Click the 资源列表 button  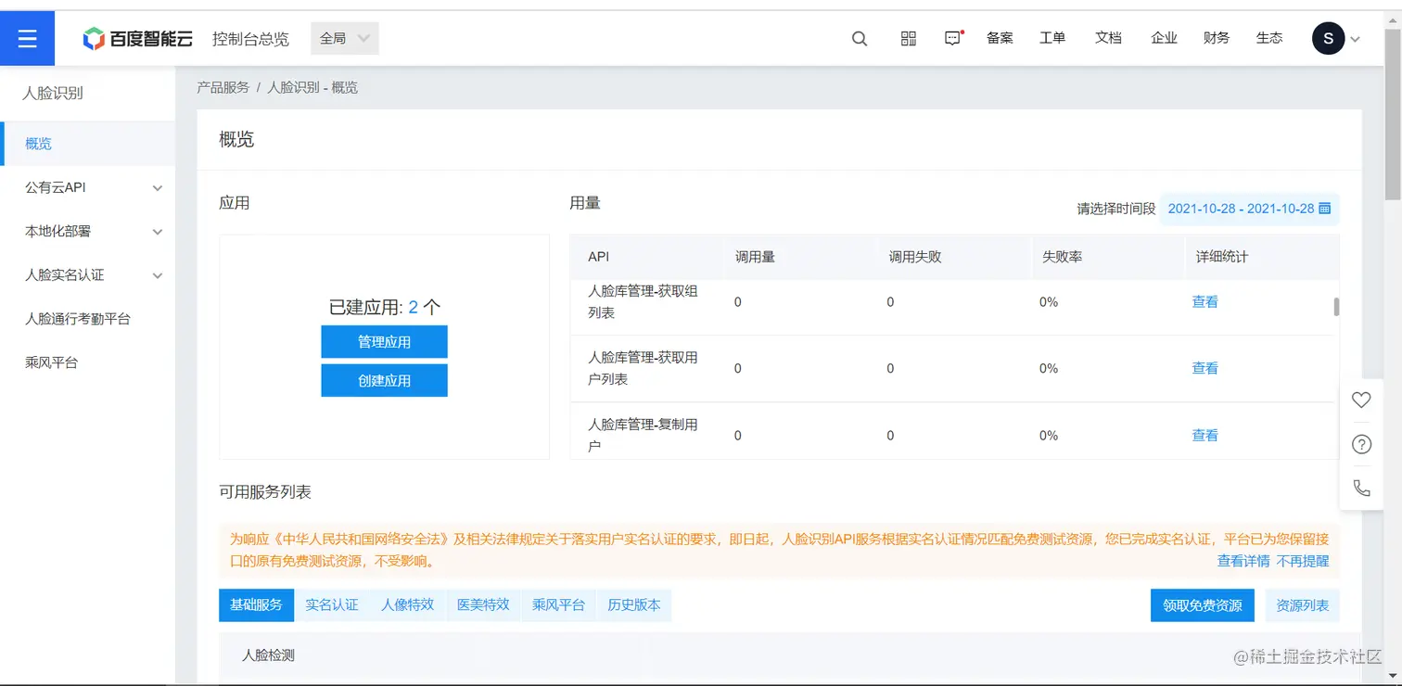1303,605
